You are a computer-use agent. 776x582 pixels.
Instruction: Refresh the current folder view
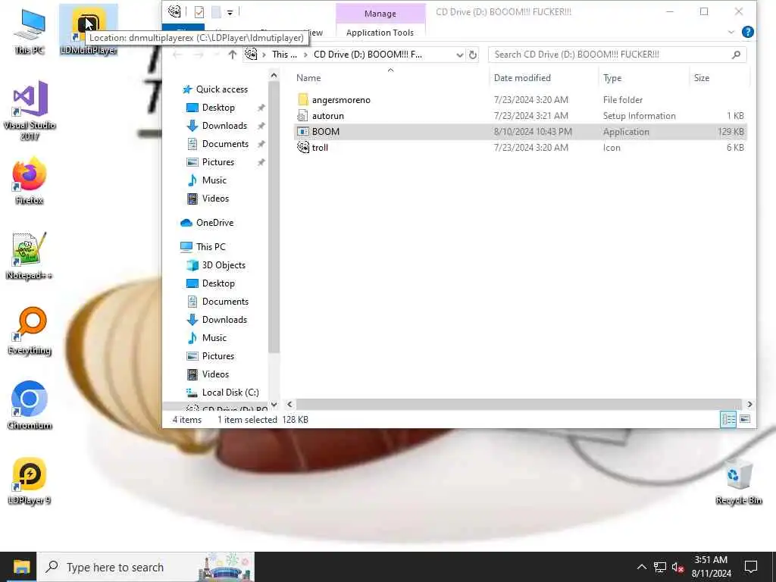[473, 55]
